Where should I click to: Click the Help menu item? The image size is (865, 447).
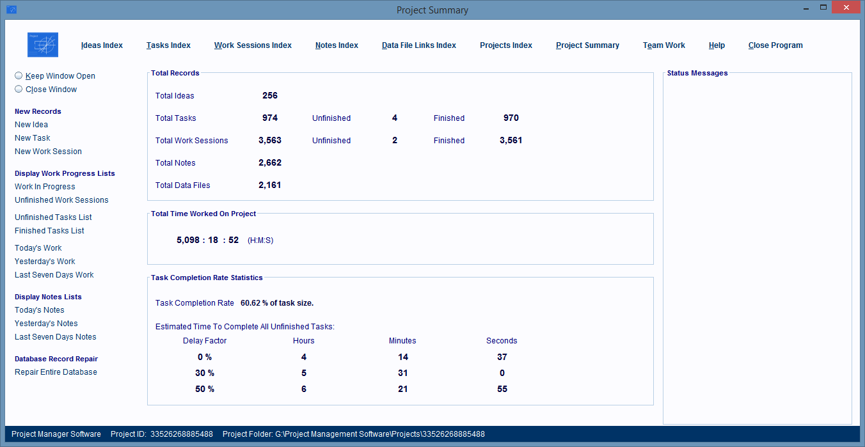tap(717, 45)
